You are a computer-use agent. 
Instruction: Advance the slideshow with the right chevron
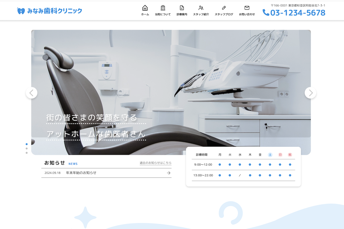[310, 93]
